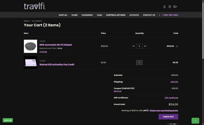Click the Your Cart (2 Items) heading

point(42,25)
